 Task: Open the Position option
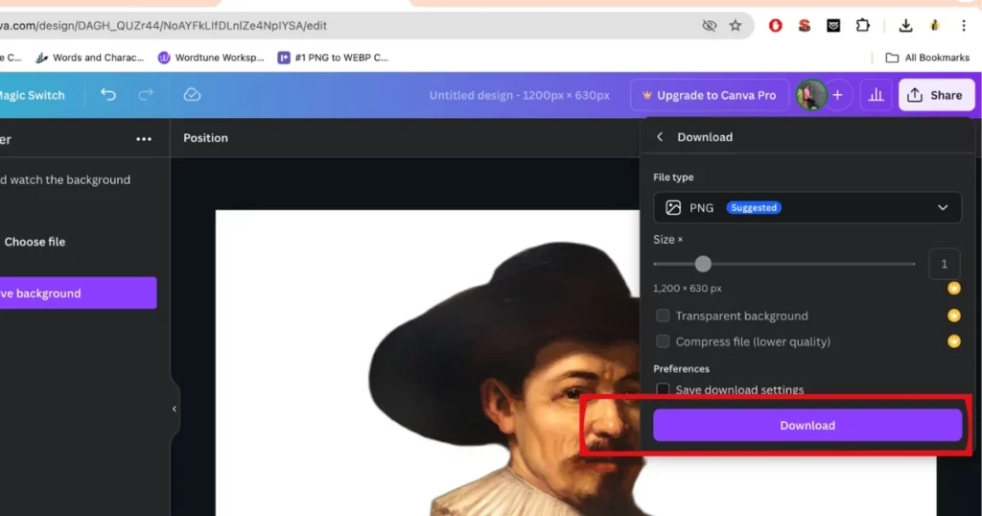(205, 138)
